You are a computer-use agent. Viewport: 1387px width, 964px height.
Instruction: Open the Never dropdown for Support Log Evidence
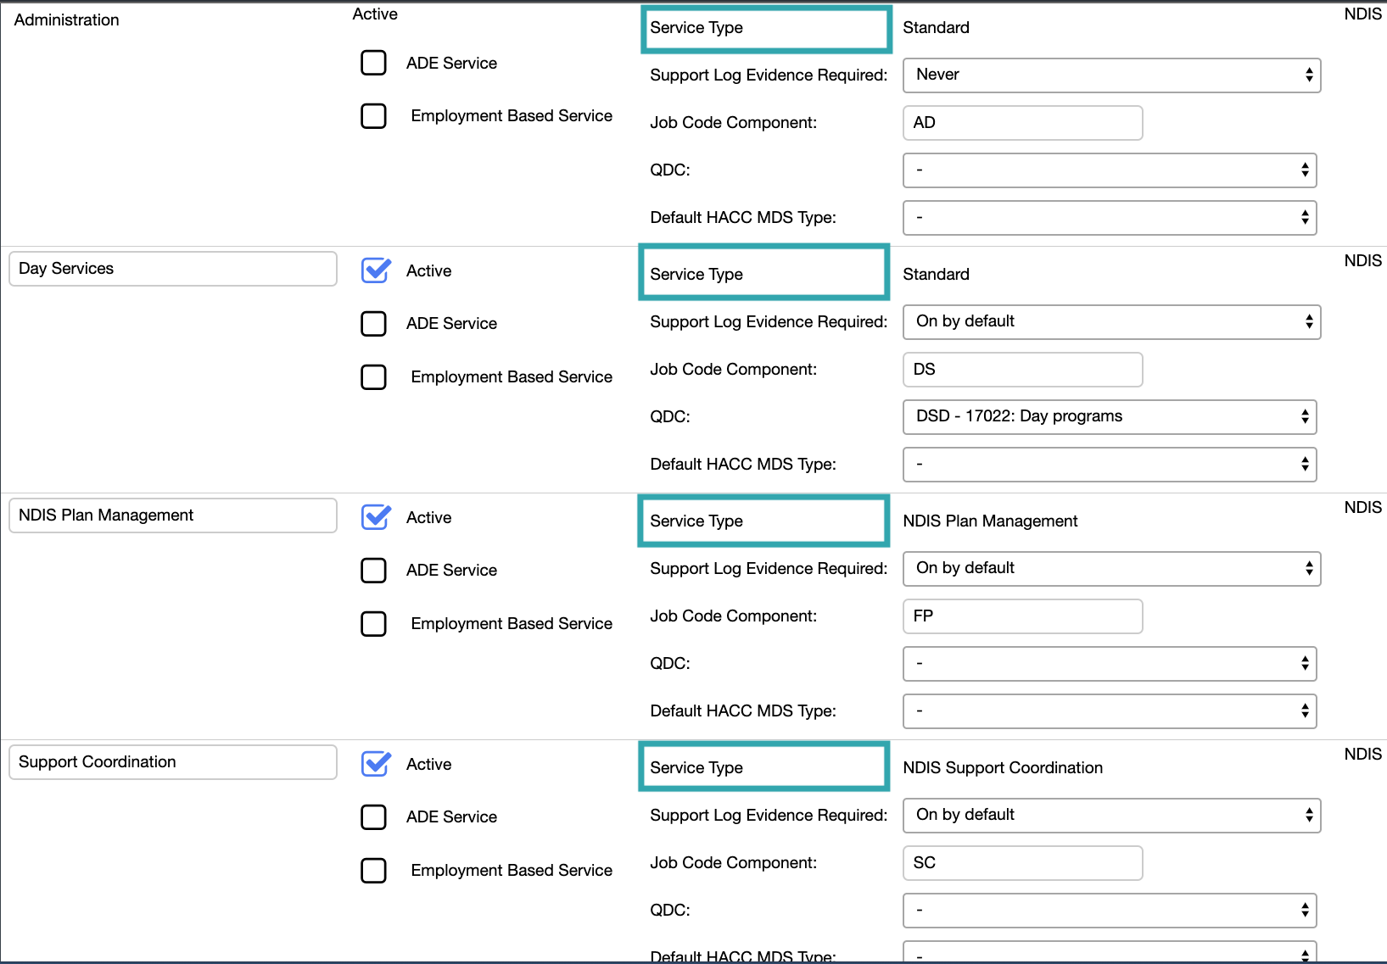click(1111, 75)
